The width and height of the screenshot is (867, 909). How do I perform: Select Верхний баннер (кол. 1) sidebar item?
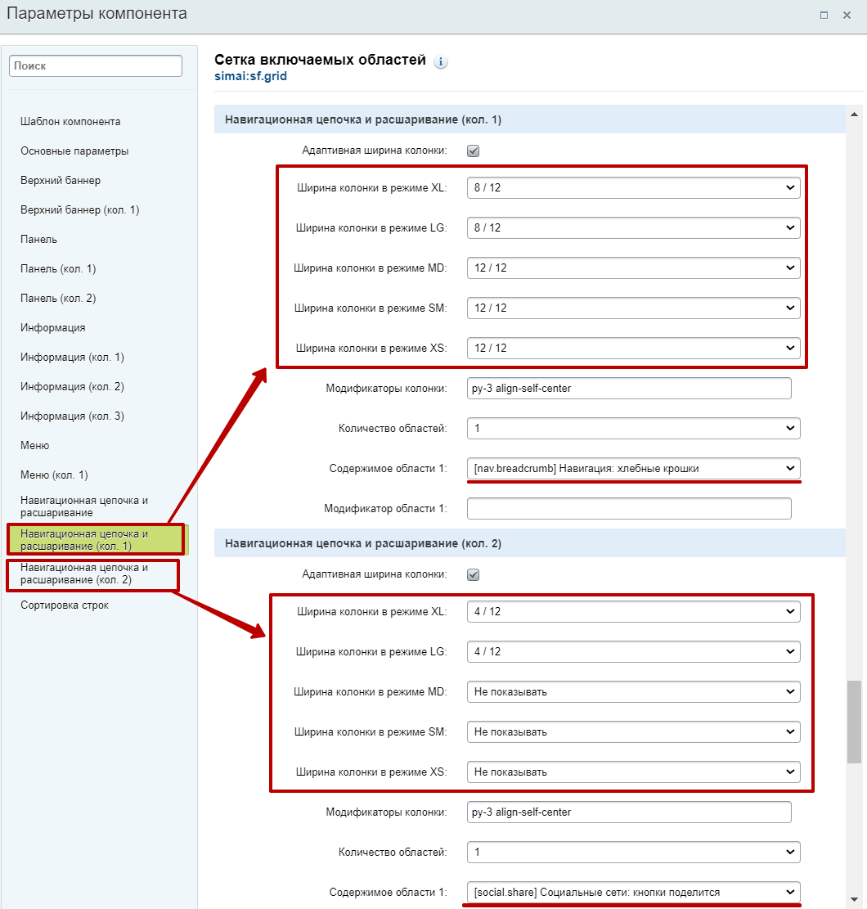click(x=80, y=210)
